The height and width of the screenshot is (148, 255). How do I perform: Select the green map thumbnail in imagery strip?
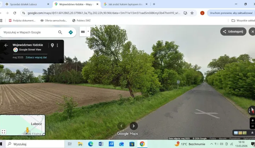click(245, 133)
